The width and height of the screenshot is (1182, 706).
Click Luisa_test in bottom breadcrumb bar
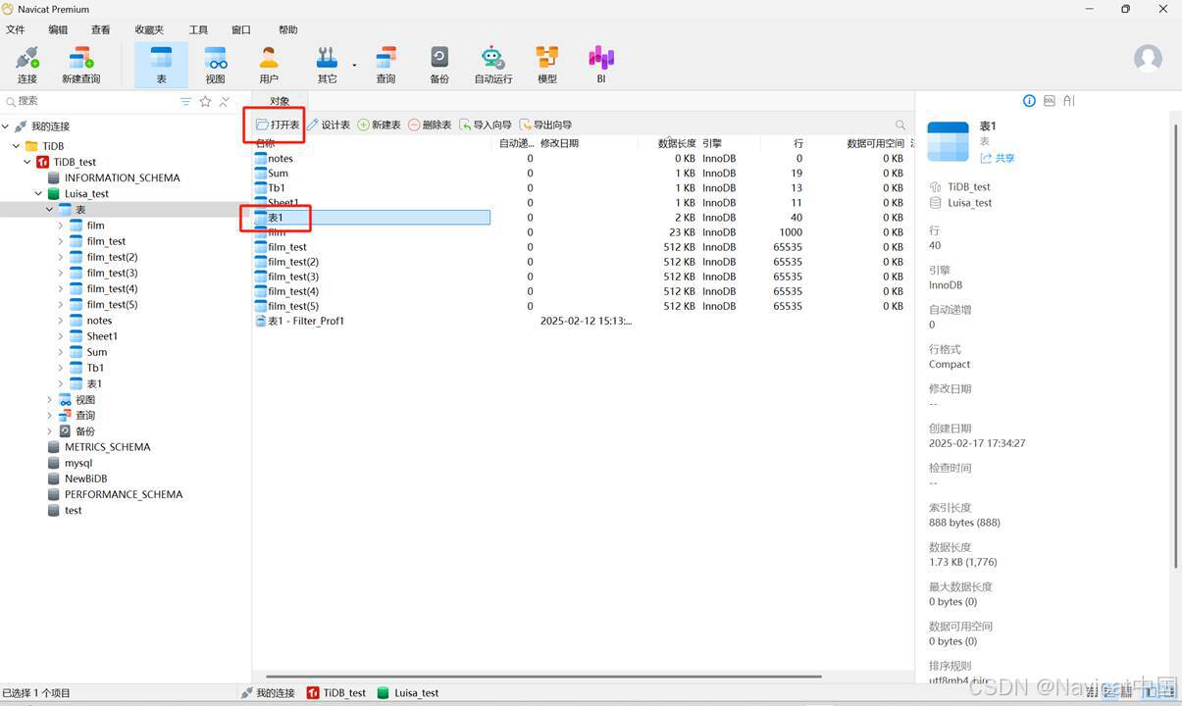click(408, 692)
